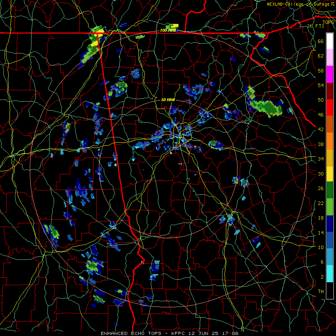Click the 46 value on legend scale
The image size is (336, 336).
321,115
